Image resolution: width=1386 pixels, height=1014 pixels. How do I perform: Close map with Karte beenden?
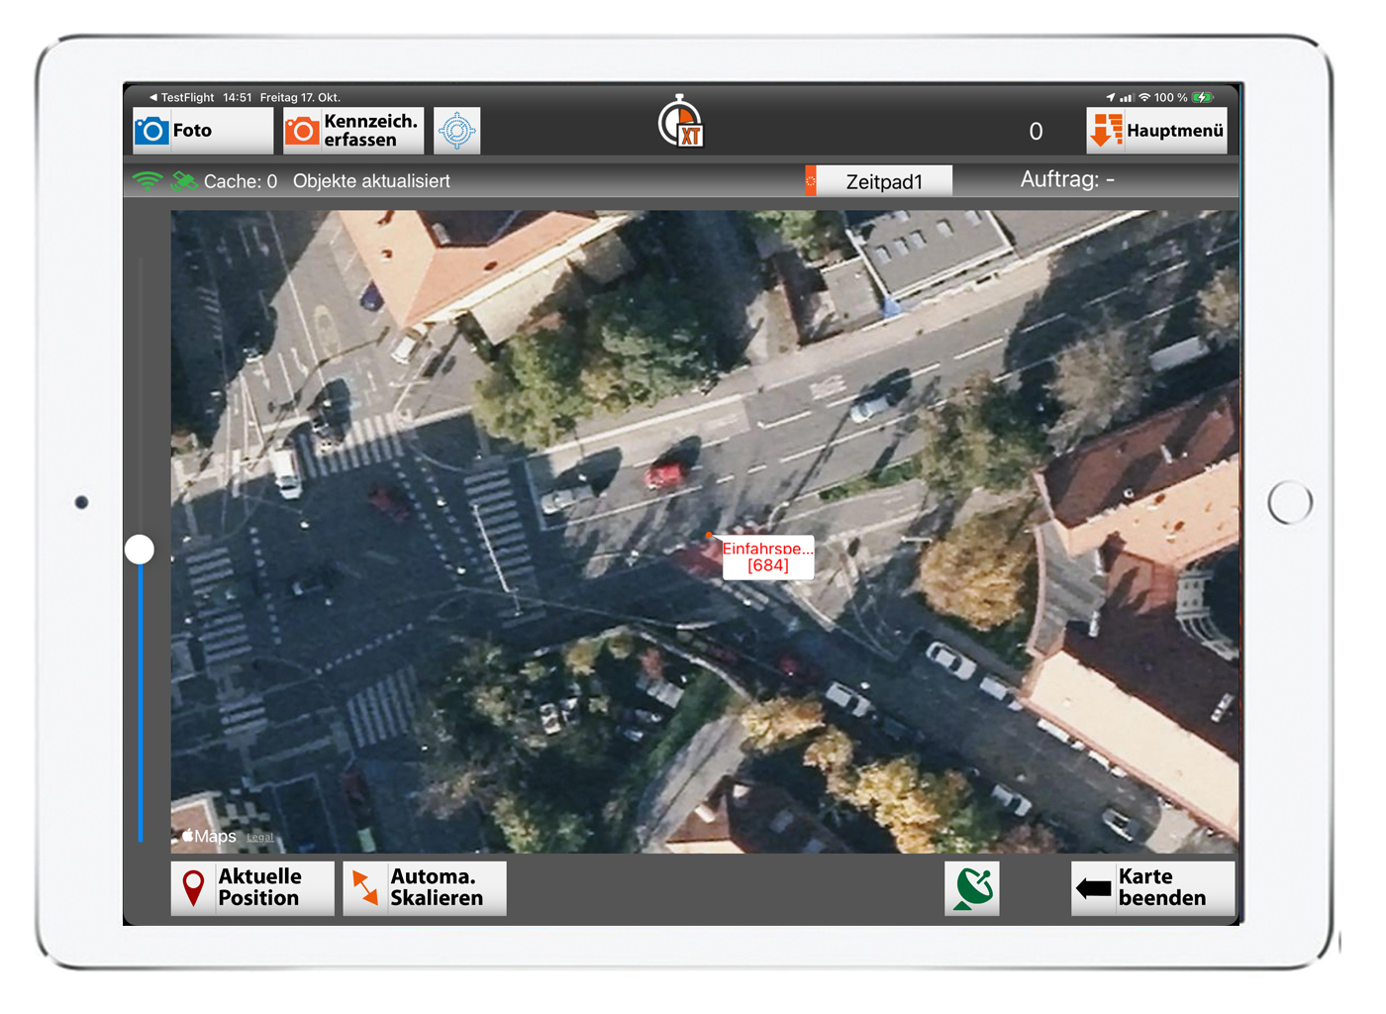click(x=1151, y=887)
